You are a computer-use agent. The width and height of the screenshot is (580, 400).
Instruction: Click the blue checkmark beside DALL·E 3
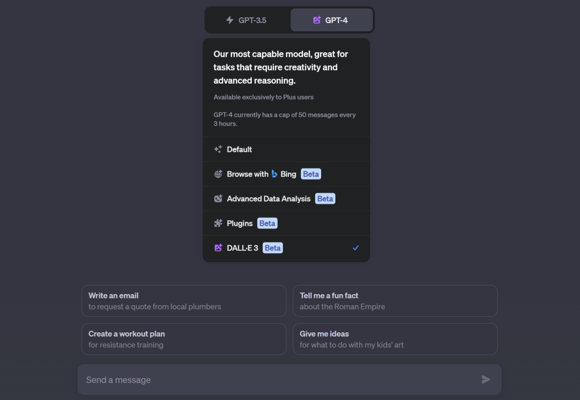356,248
